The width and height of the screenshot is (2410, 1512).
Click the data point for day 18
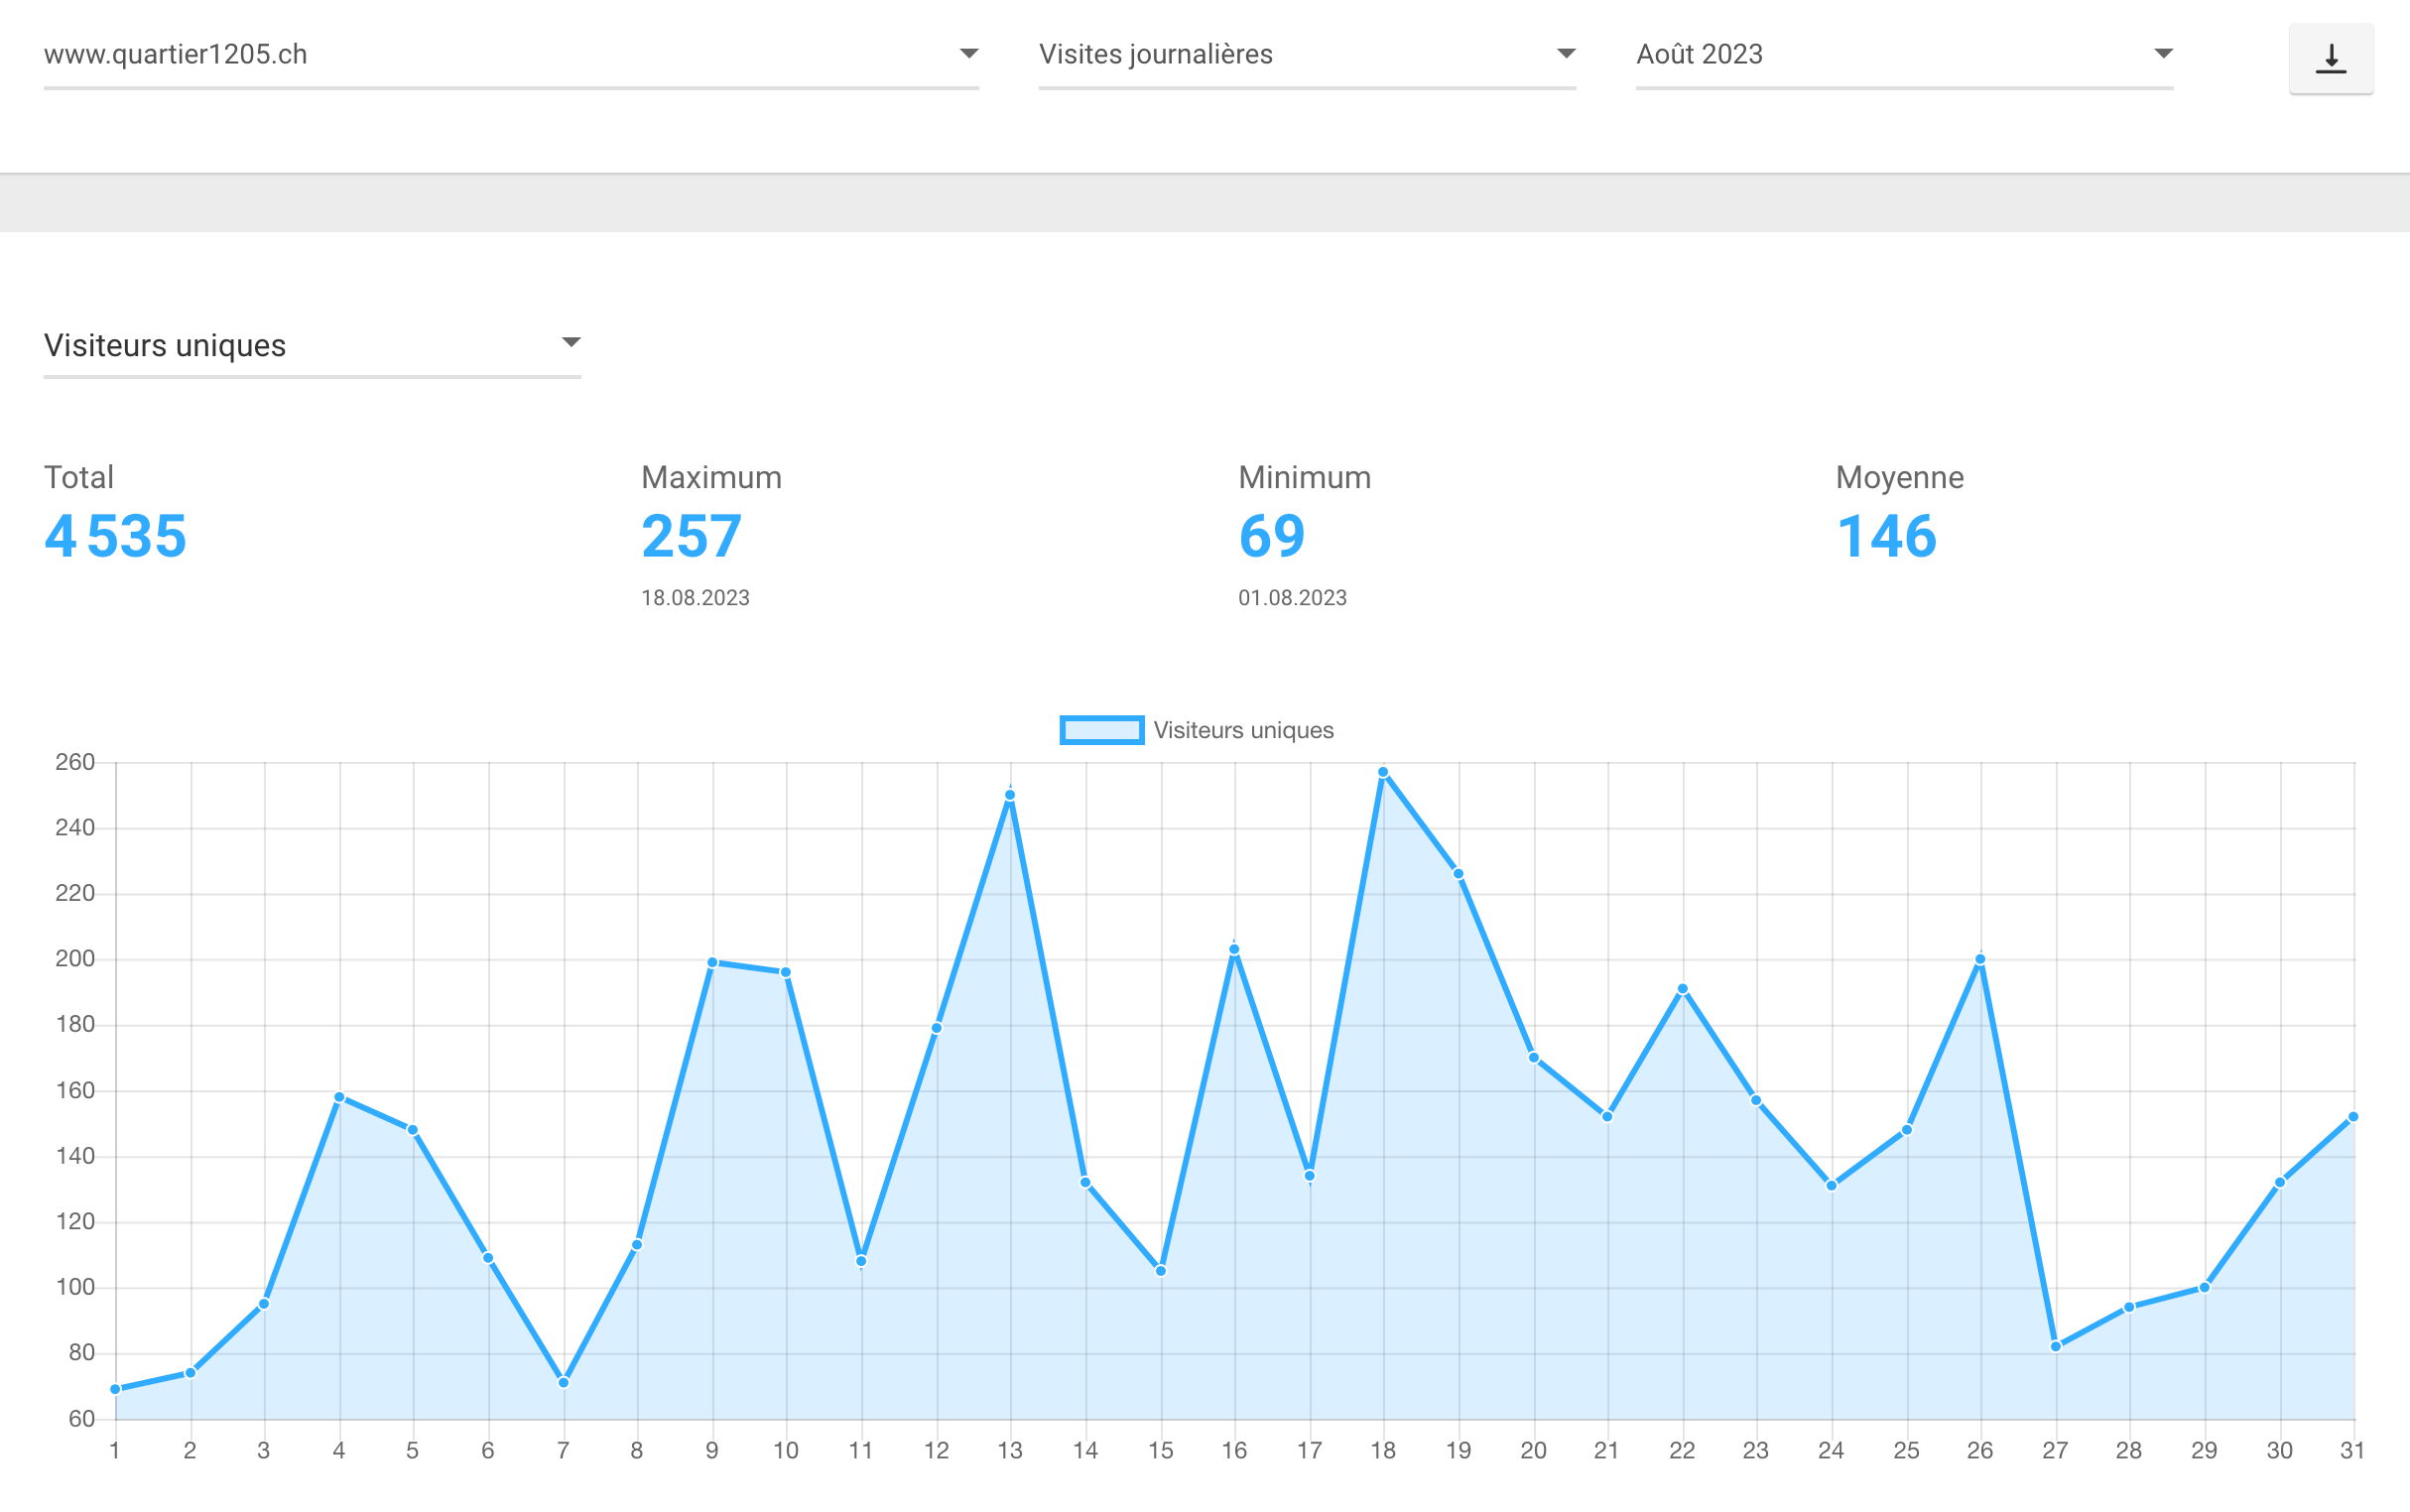tap(1383, 772)
